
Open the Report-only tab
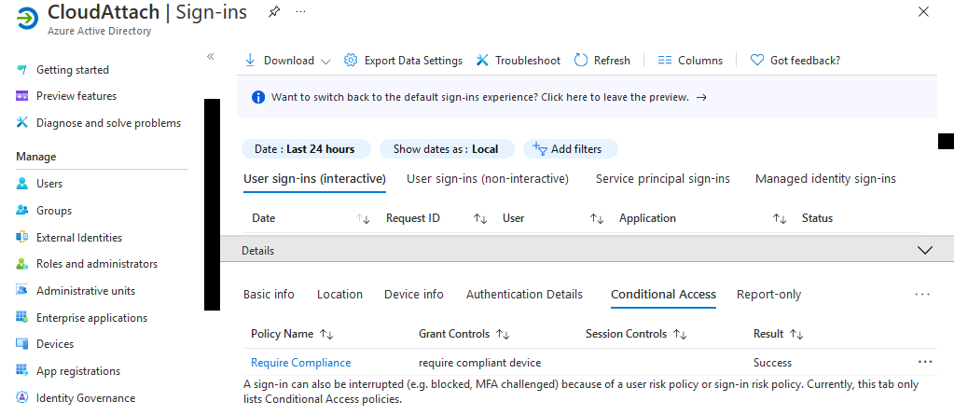pos(769,295)
